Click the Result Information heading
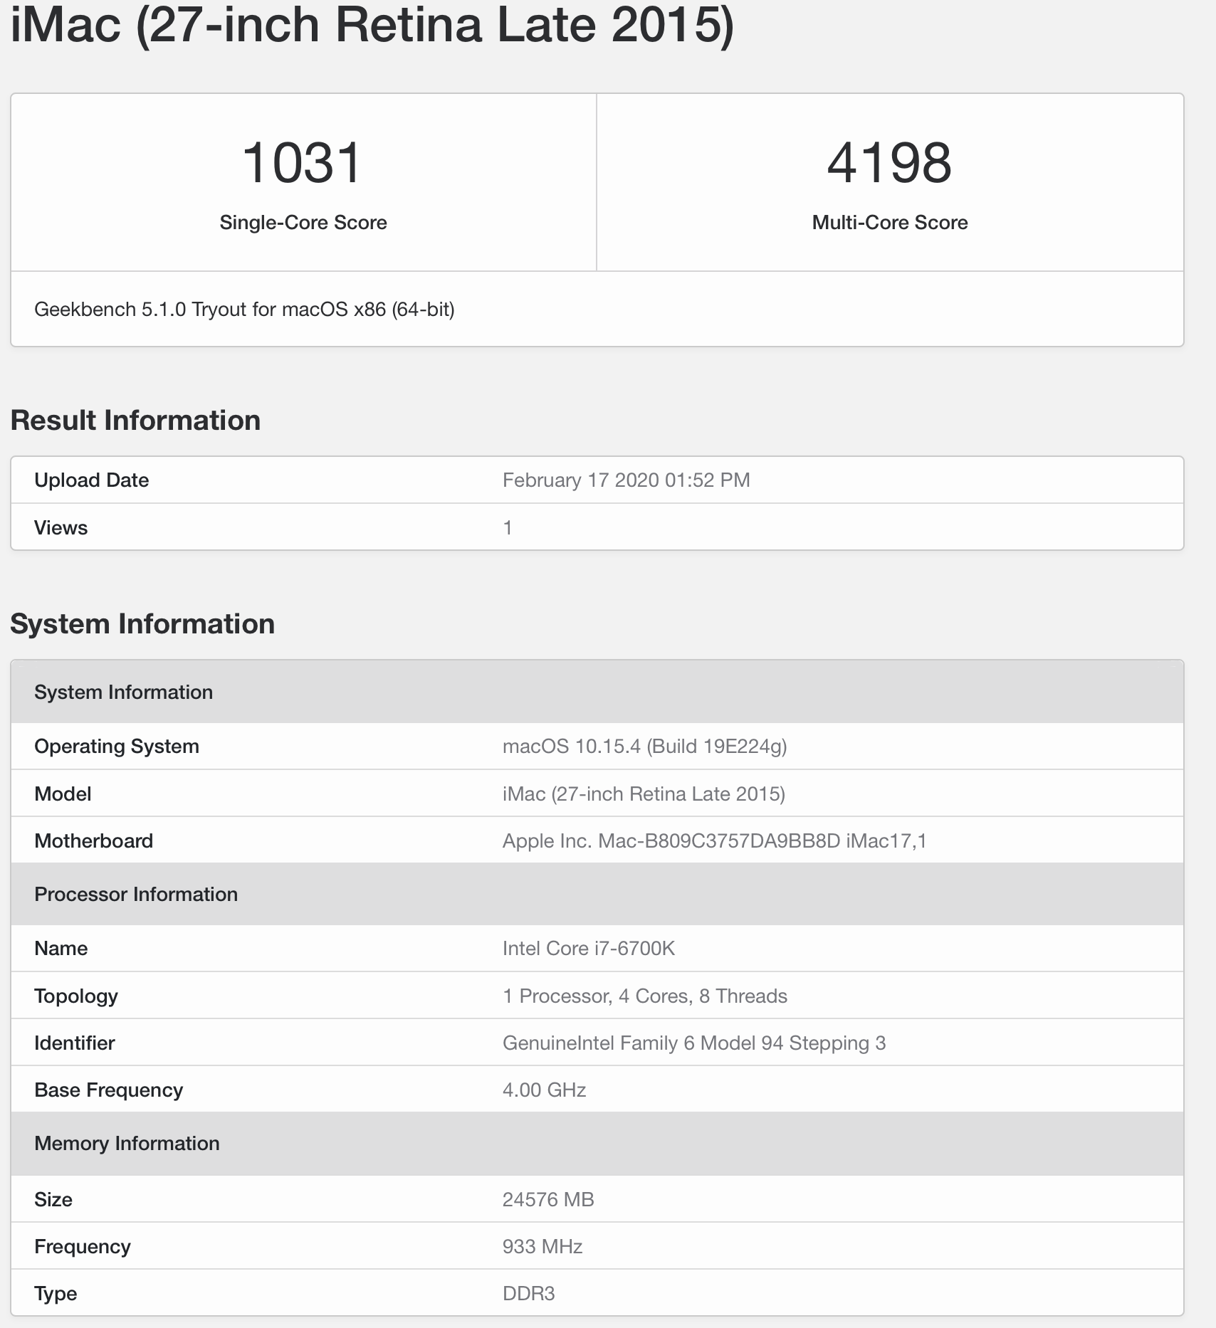The width and height of the screenshot is (1216, 1328). (135, 420)
